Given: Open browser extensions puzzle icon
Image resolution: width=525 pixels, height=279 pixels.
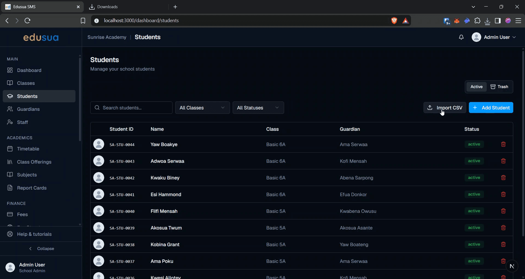Looking at the screenshot, I should [477, 21].
